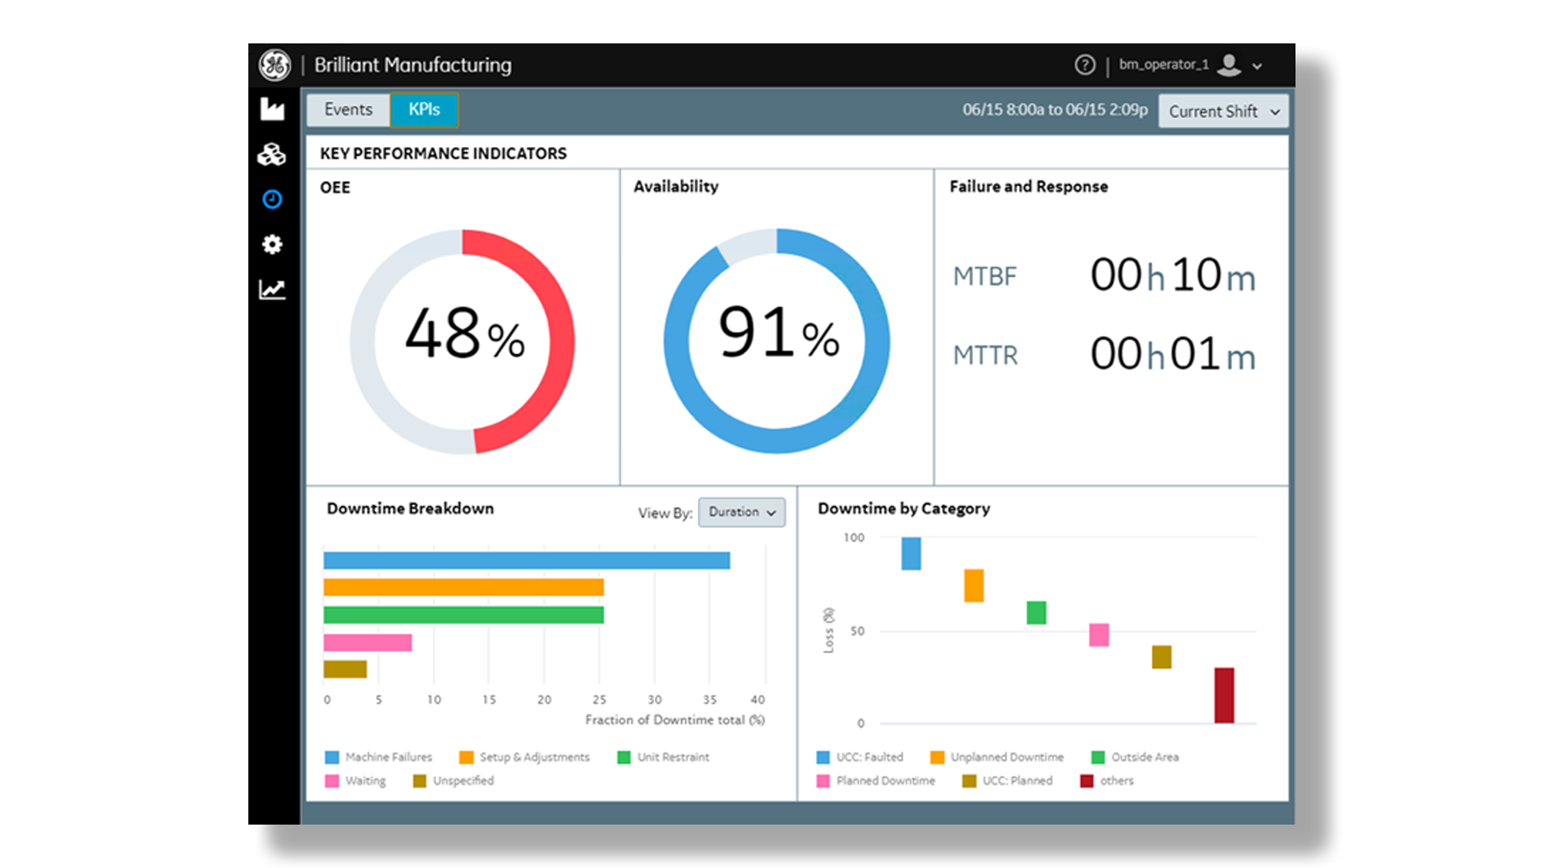
Task: Click the MTBF value 00h 10m
Action: pos(1173,276)
